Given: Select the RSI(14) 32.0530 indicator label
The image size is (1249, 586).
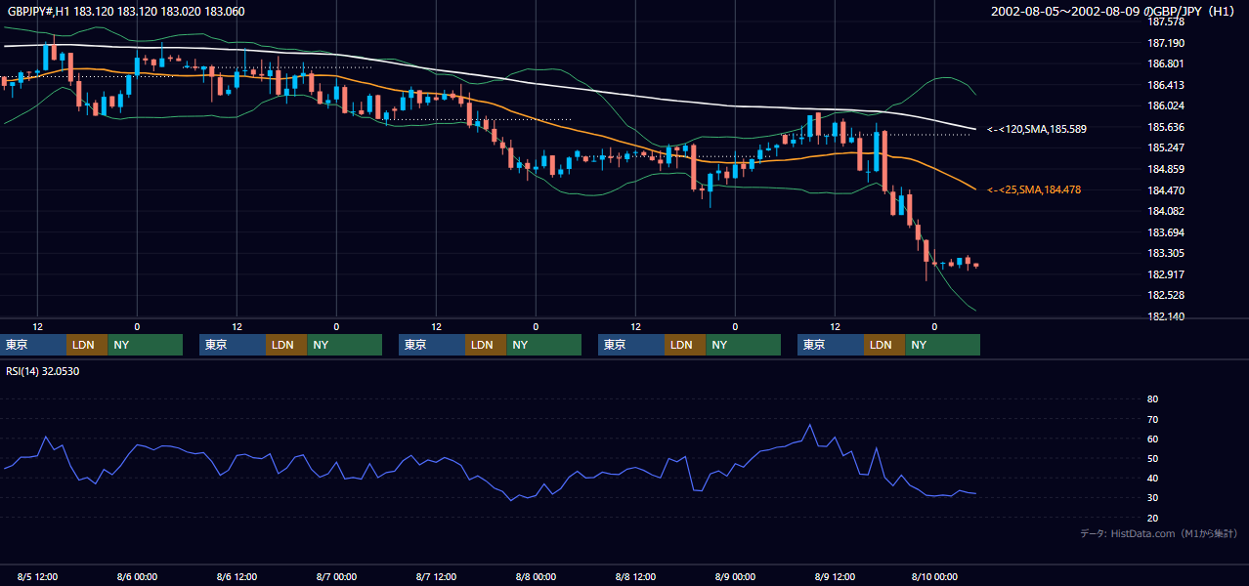Looking at the screenshot, I should [x=43, y=371].
